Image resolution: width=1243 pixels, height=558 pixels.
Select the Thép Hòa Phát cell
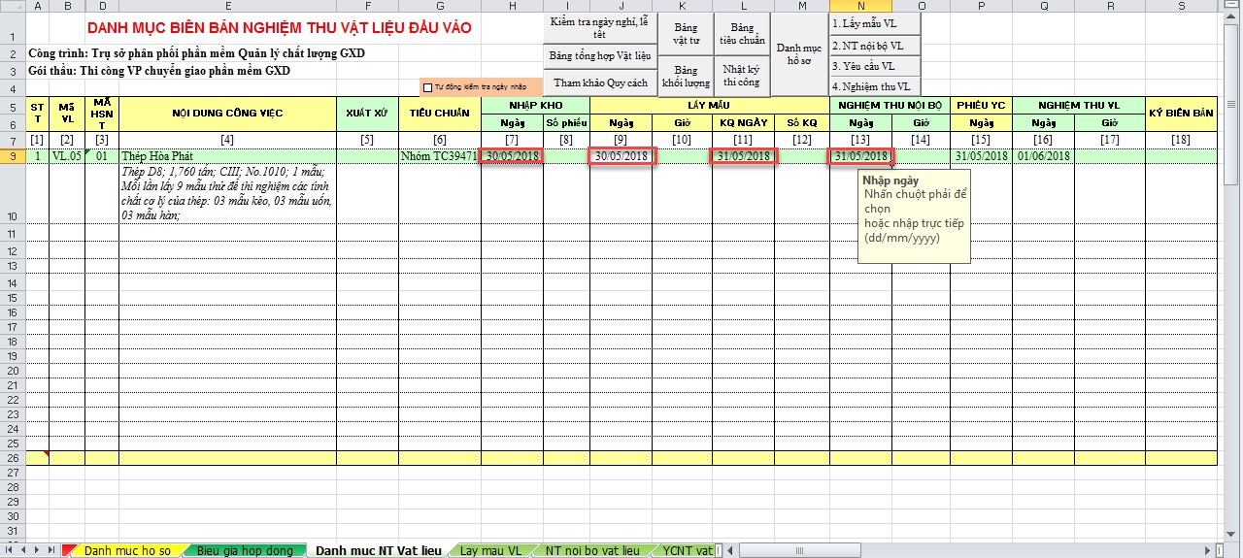tap(227, 156)
